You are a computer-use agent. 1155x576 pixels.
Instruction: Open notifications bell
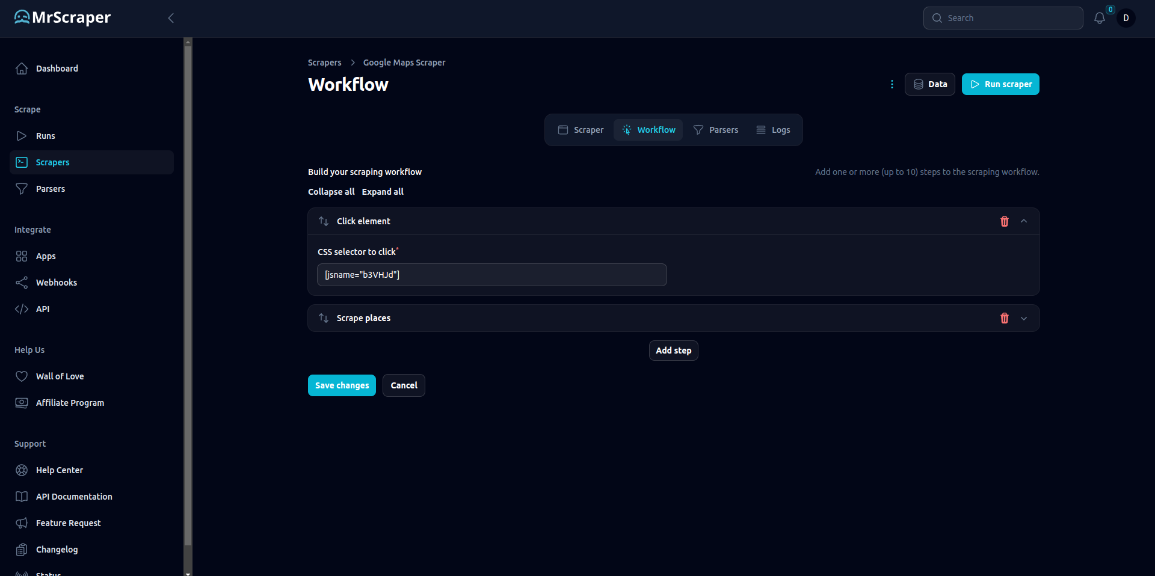click(x=1100, y=18)
